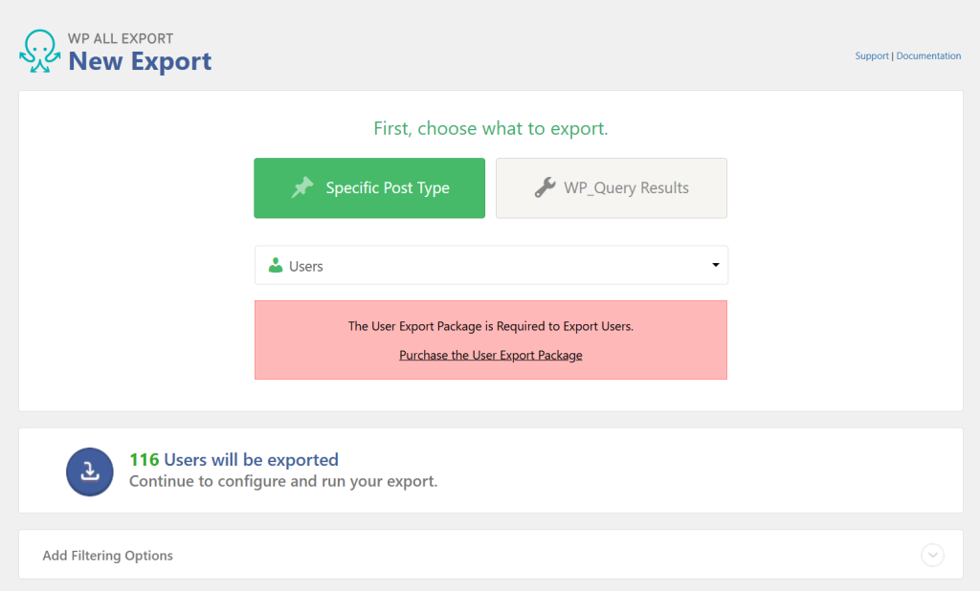Follow the Purchase the User Export Package link
This screenshot has width=980, height=591.
tap(491, 355)
